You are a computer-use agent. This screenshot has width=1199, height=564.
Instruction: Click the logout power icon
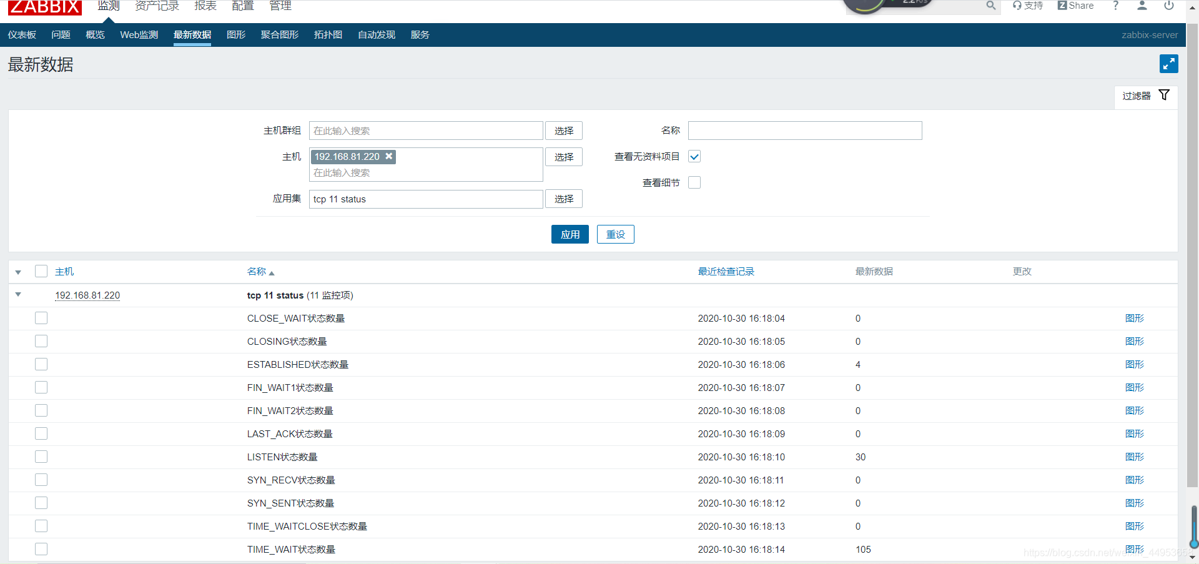click(1169, 6)
